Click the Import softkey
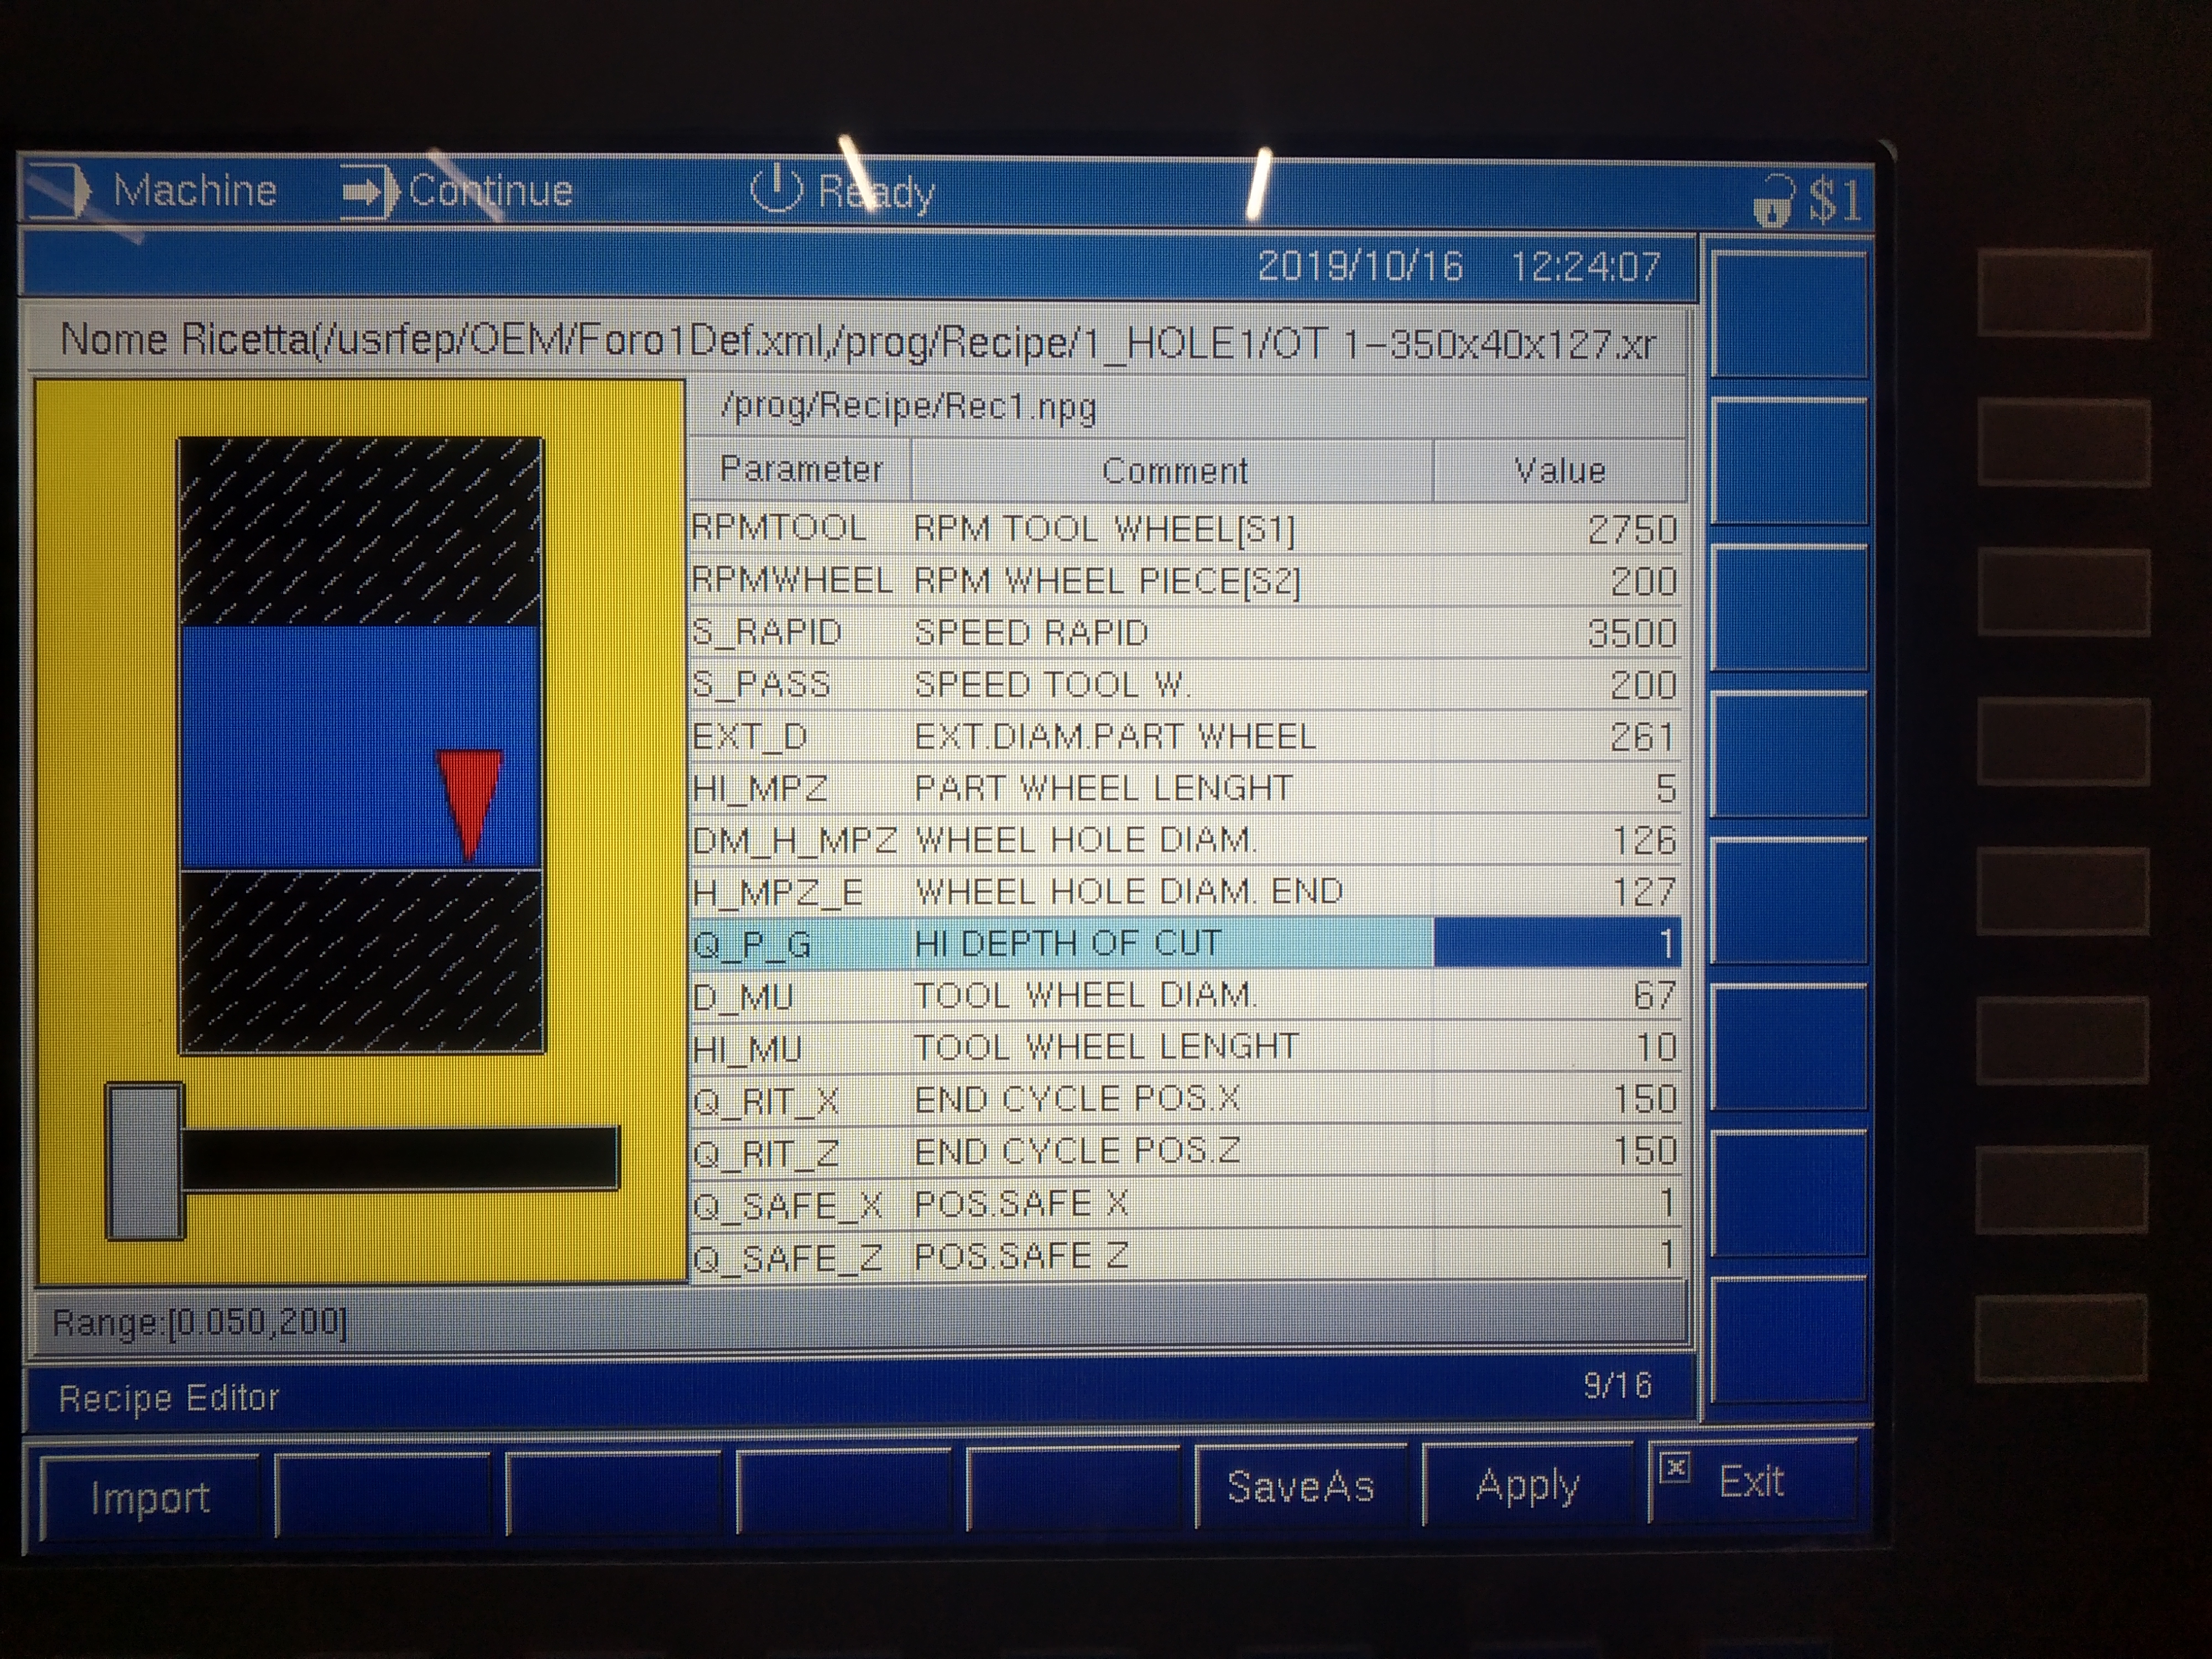 (150, 1497)
